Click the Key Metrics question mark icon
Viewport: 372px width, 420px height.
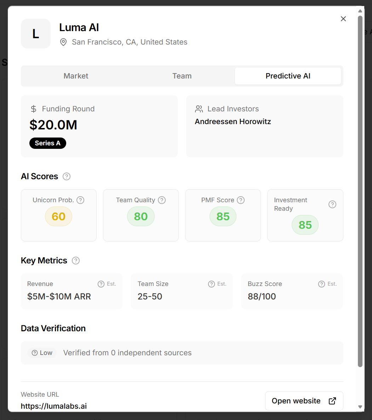click(75, 261)
